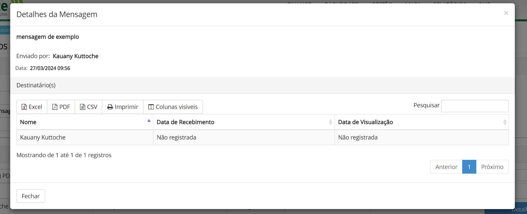Go to Próximo page

coord(492,167)
